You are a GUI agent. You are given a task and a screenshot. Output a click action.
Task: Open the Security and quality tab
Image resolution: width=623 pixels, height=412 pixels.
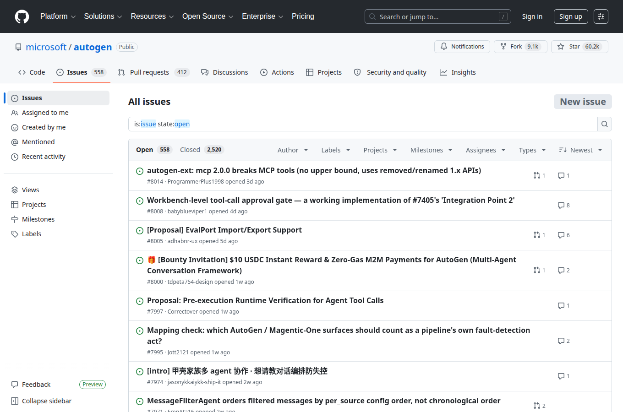point(390,72)
